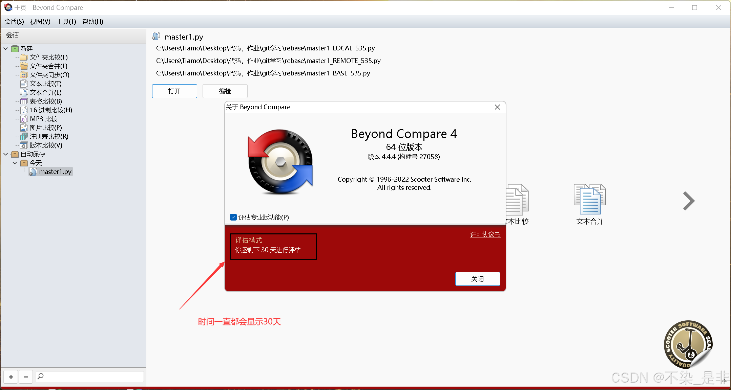Click the 版本 4.4.4 build number text
731x390 pixels.
coord(404,157)
